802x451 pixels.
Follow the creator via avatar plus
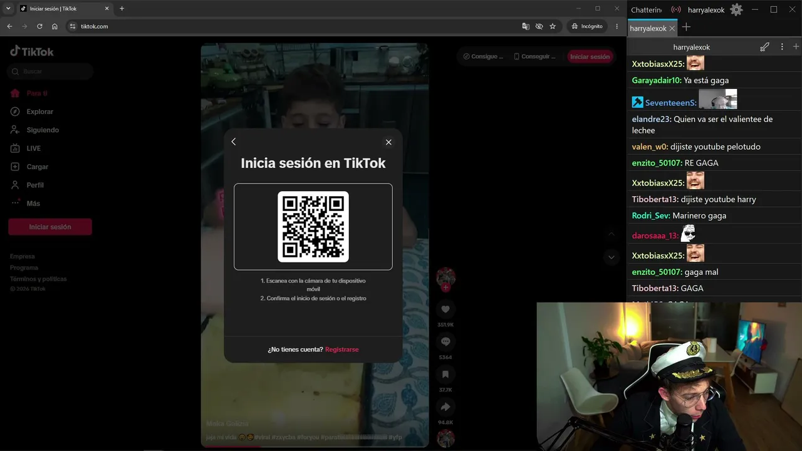(x=445, y=288)
